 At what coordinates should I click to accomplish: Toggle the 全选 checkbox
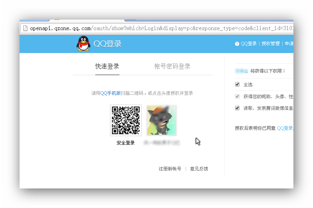pos(237,84)
